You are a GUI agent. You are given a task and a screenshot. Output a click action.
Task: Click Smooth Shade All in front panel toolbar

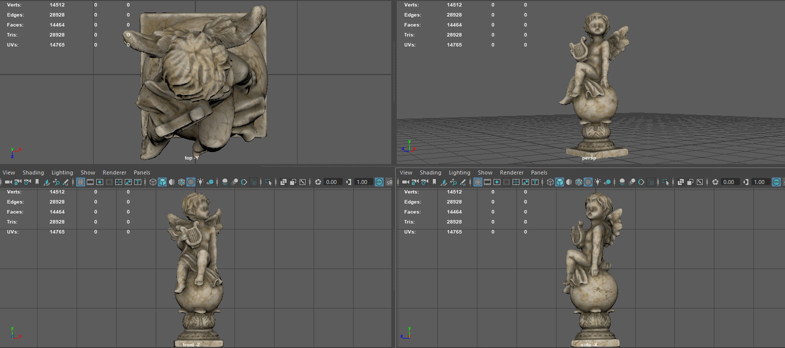(162, 182)
